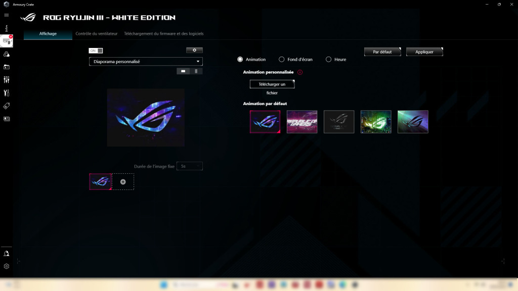
Task: Select the "Fond d'écran" radio button
Action: click(282, 59)
